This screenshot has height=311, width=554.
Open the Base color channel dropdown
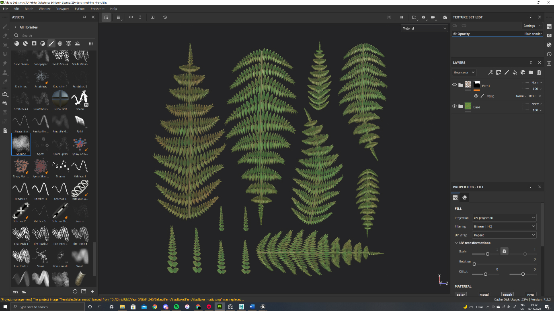464,73
